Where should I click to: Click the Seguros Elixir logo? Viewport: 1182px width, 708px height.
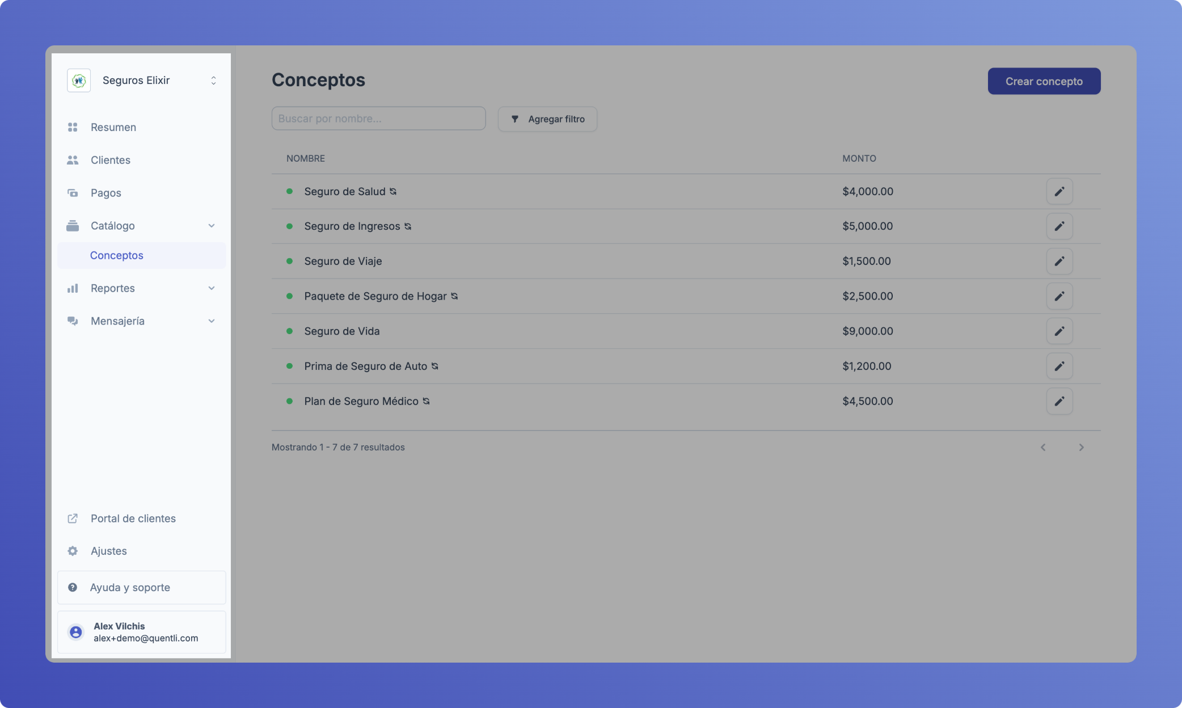click(x=79, y=81)
